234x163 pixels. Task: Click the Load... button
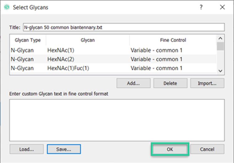pos(27,149)
